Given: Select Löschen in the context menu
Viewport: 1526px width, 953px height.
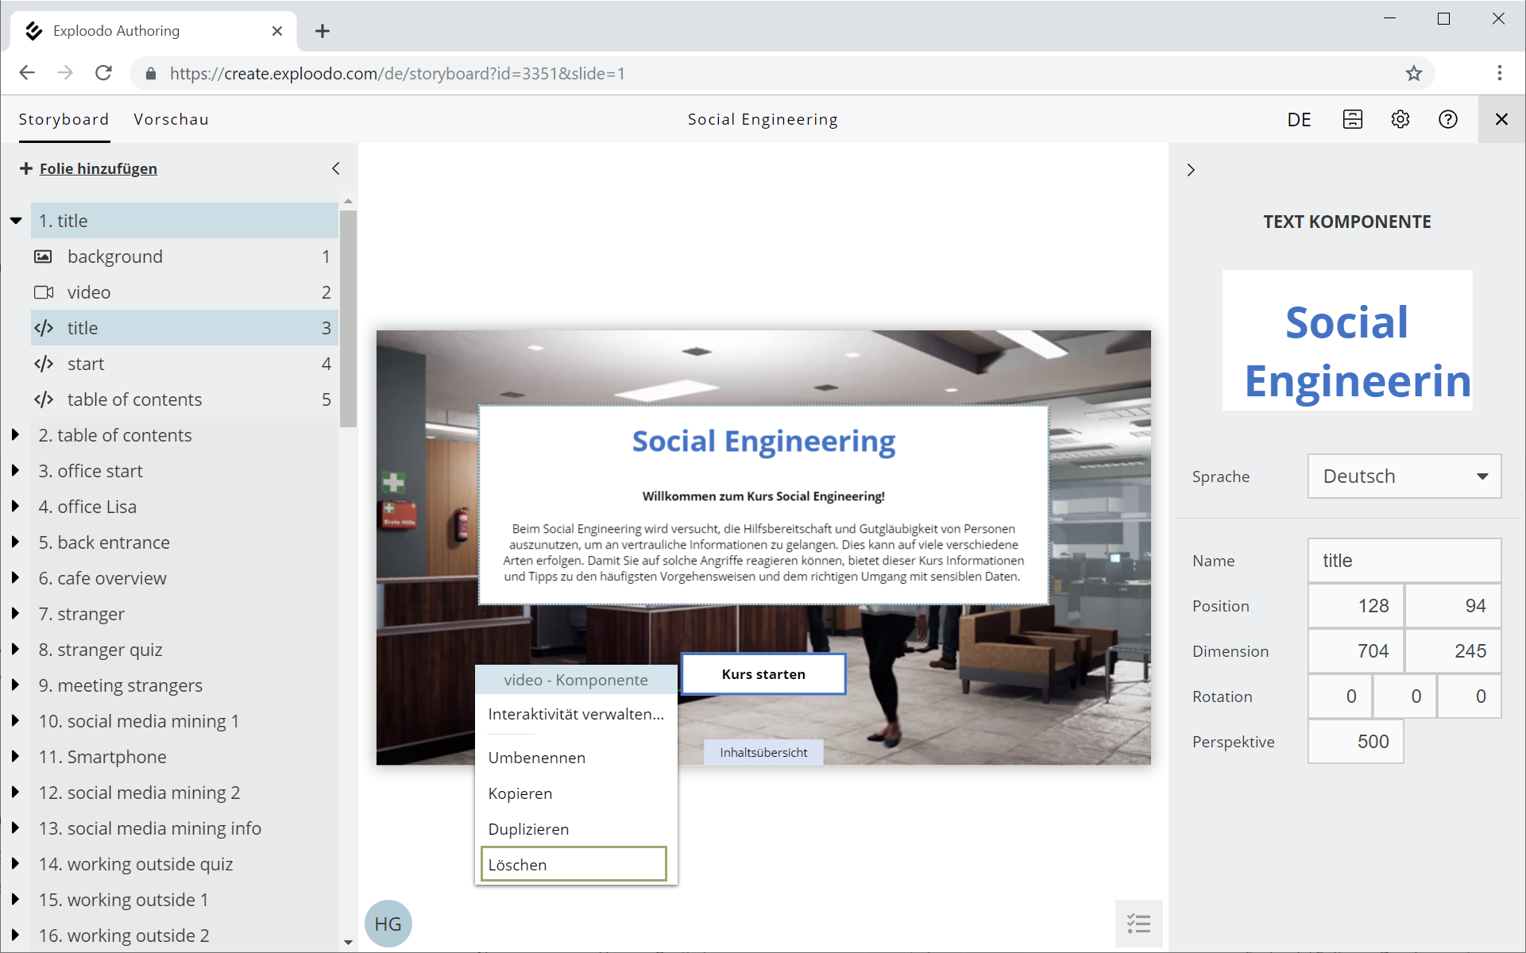Looking at the screenshot, I should [574, 864].
